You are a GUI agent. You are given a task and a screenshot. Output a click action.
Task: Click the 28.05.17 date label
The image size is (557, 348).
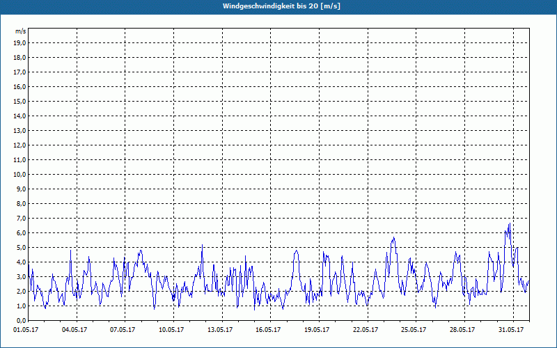(x=462, y=330)
